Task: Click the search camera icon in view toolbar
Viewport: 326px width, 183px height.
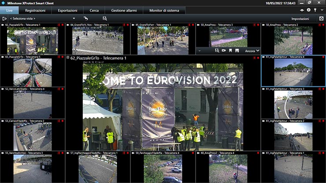Action: click(x=105, y=18)
